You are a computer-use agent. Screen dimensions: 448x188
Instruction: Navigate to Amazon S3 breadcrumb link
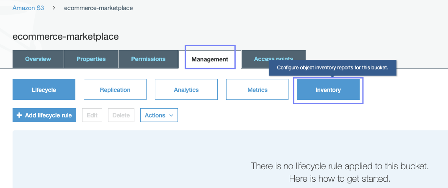28,8
